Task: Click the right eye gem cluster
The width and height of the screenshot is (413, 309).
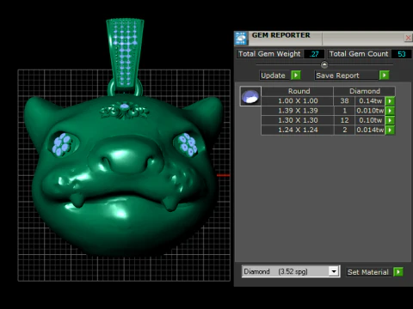Action: tap(188, 144)
